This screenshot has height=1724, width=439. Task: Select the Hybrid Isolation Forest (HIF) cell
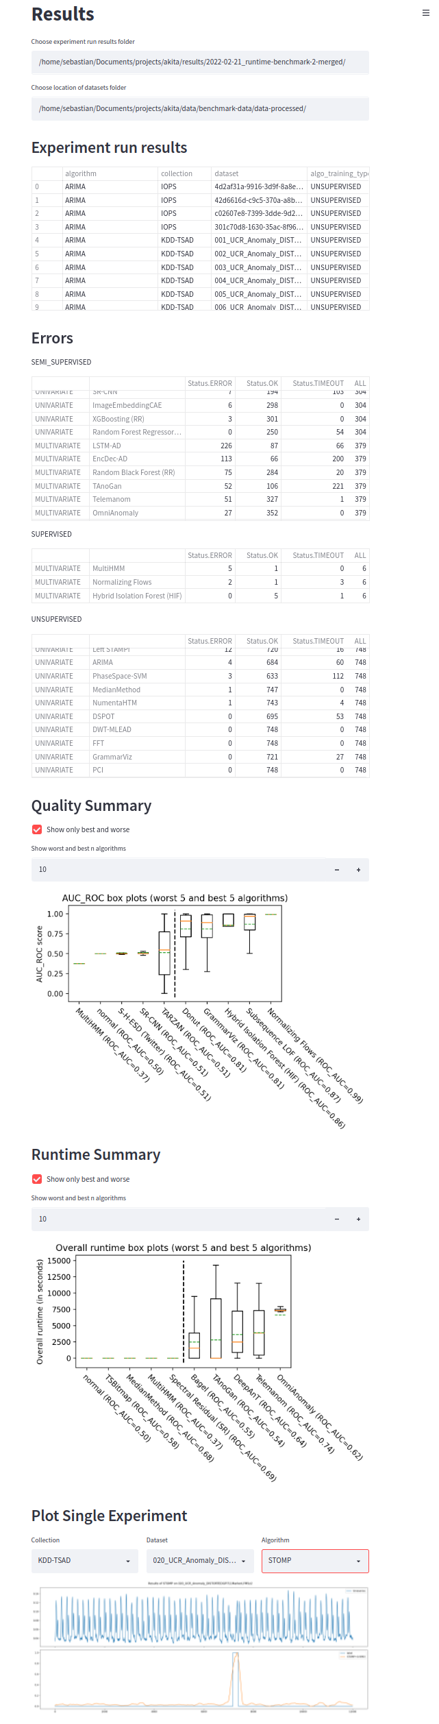pos(137,596)
